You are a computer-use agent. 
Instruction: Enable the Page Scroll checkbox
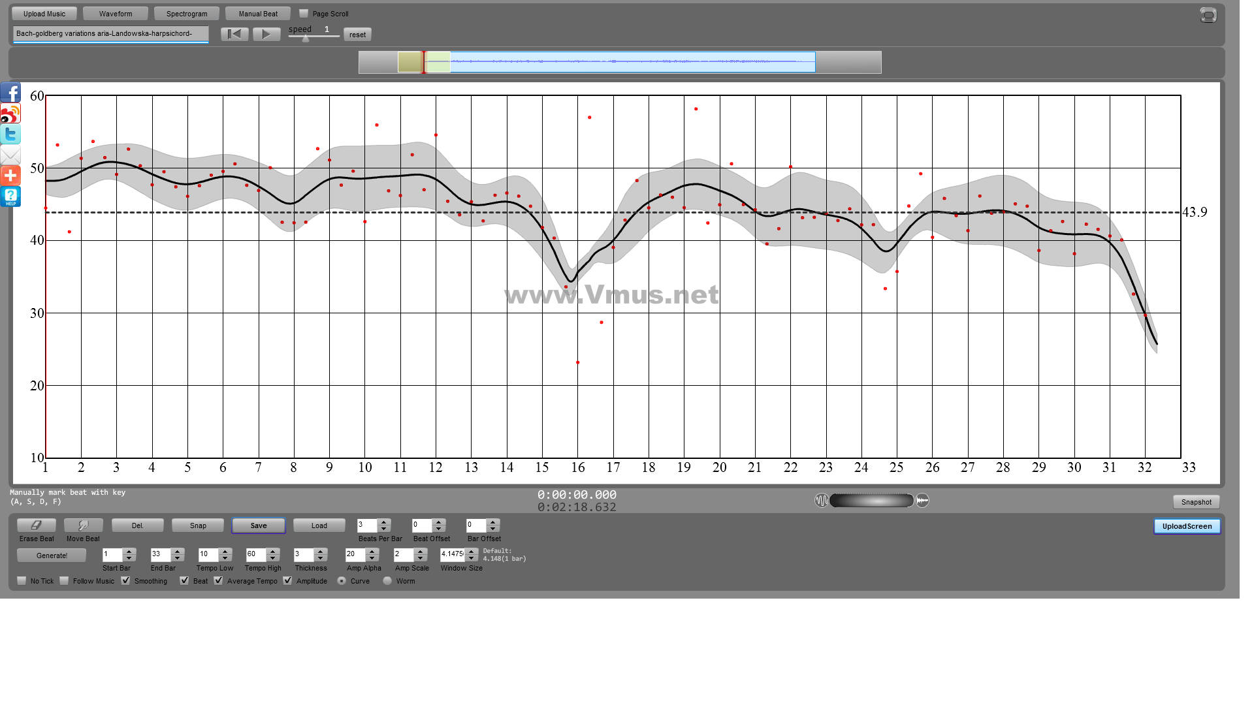click(304, 14)
